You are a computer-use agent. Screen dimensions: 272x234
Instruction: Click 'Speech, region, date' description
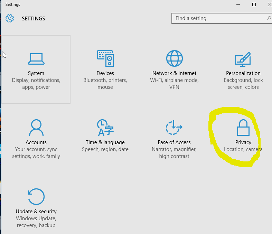(x=105, y=149)
